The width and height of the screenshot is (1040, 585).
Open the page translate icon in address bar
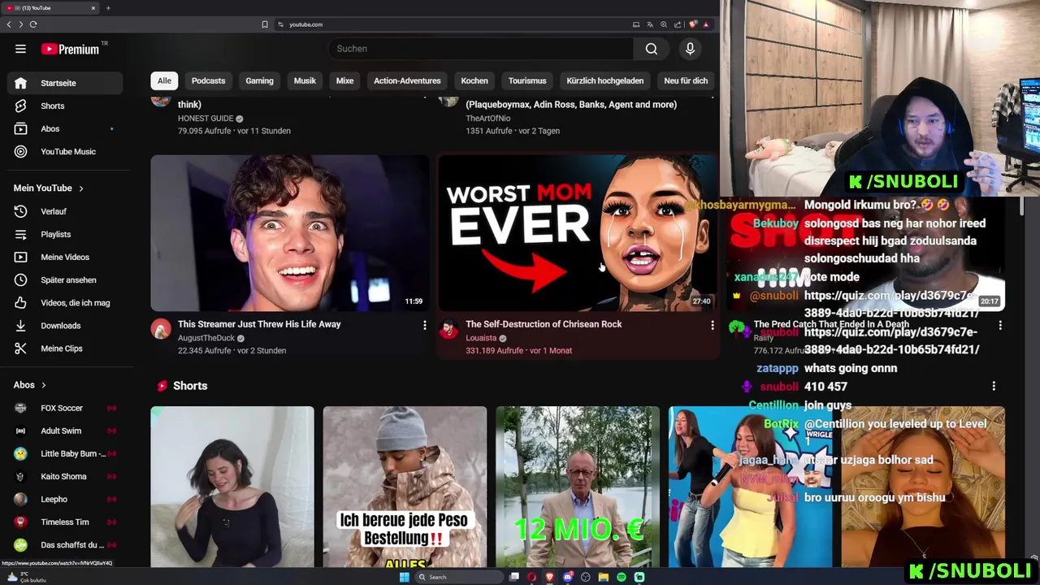pos(650,24)
